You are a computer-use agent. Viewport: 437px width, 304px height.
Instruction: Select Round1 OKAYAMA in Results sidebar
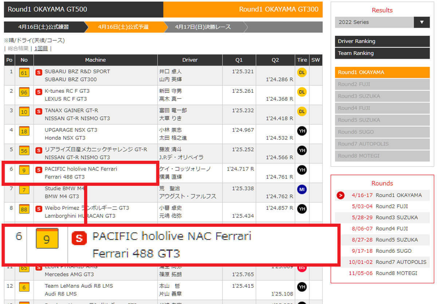point(382,72)
